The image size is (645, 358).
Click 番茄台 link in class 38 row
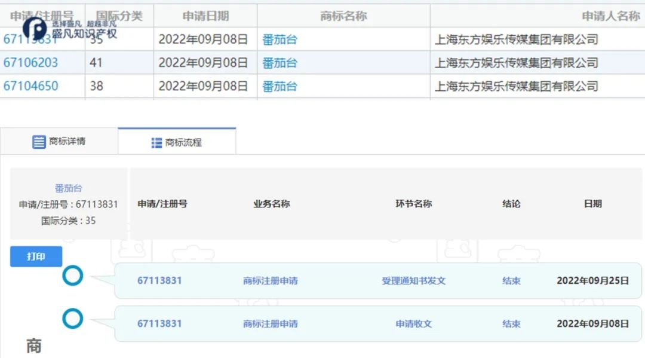pyautogui.click(x=279, y=86)
